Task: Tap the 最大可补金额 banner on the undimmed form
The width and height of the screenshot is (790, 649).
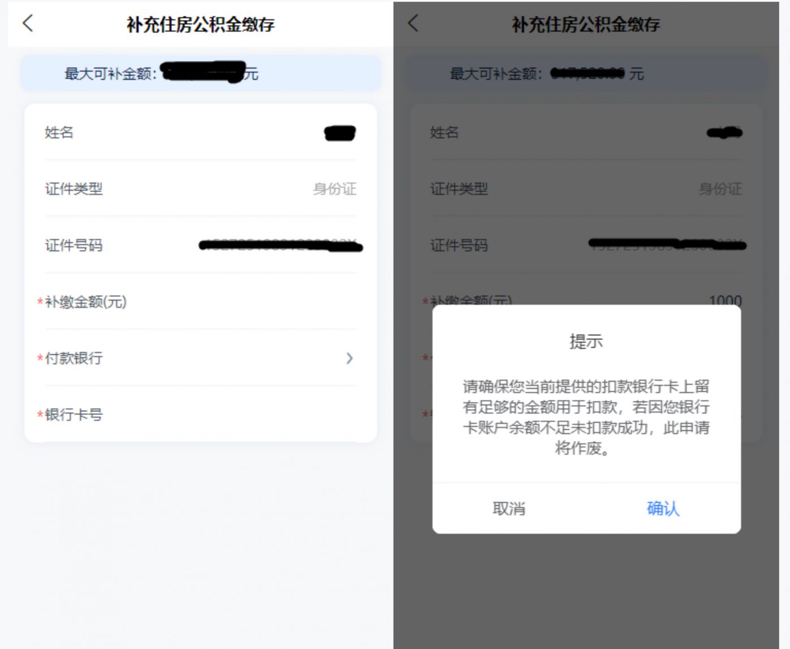Action: click(200, 73)
